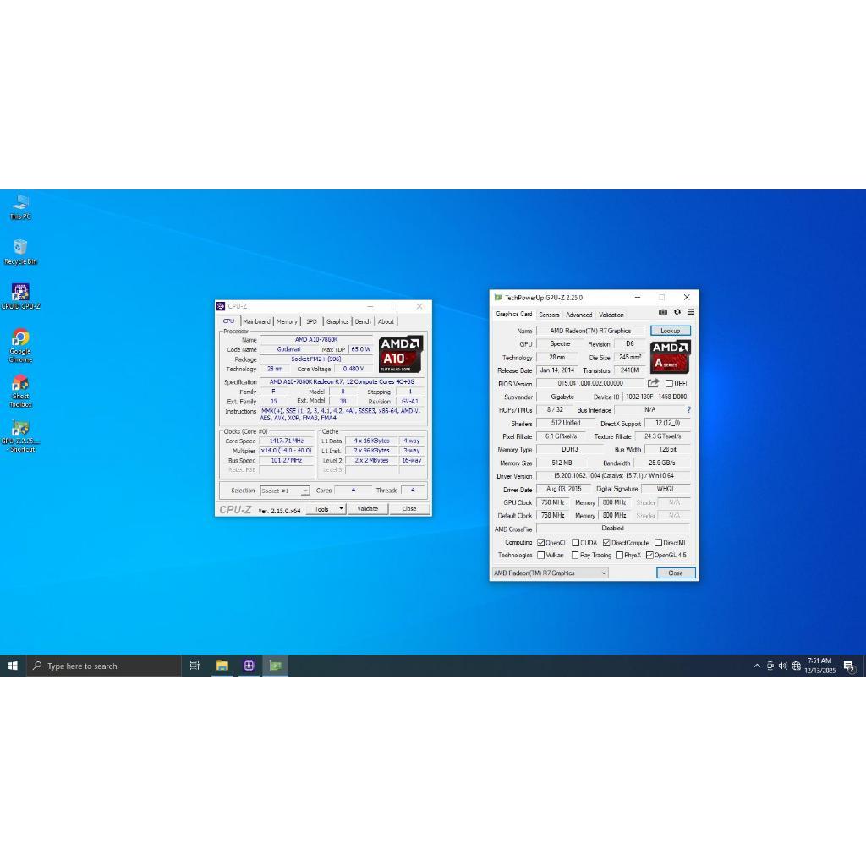Click the BIOS export share icon in GPU-Z
866x866 pixels.
tap(654, 383)
